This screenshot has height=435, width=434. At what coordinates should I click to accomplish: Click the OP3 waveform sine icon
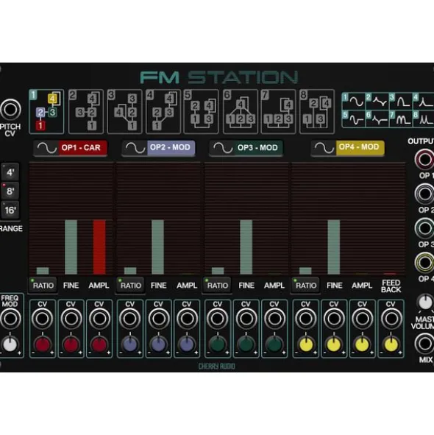click(223, 148)
